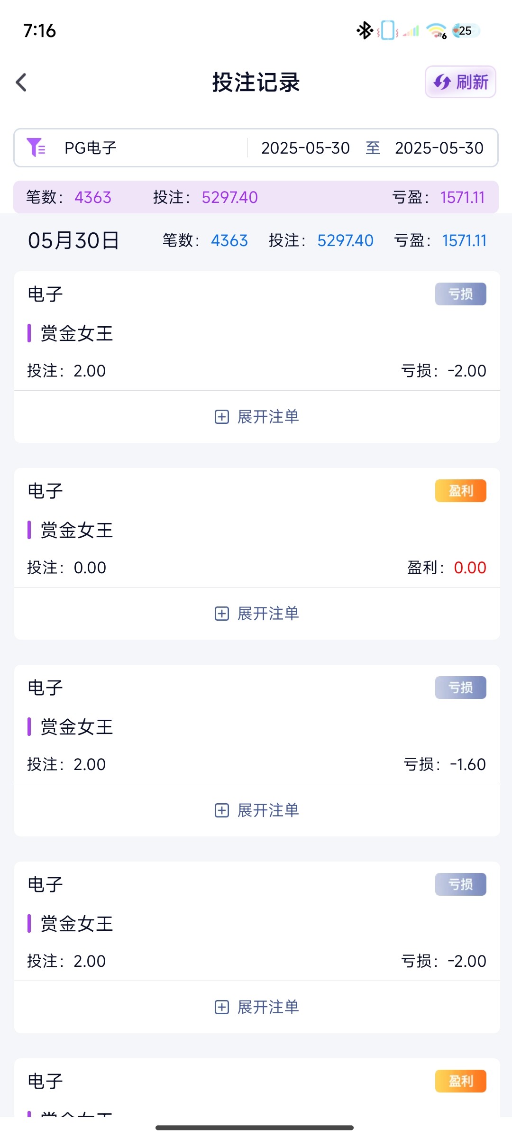Click the plus icon in second bet card
The height and width of the screenshot is (1138, 512).
[x=222, y=614]
